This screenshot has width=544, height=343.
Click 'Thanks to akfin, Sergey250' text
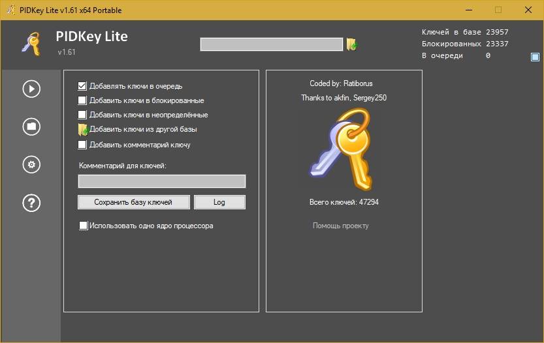(x=344, y=98)
